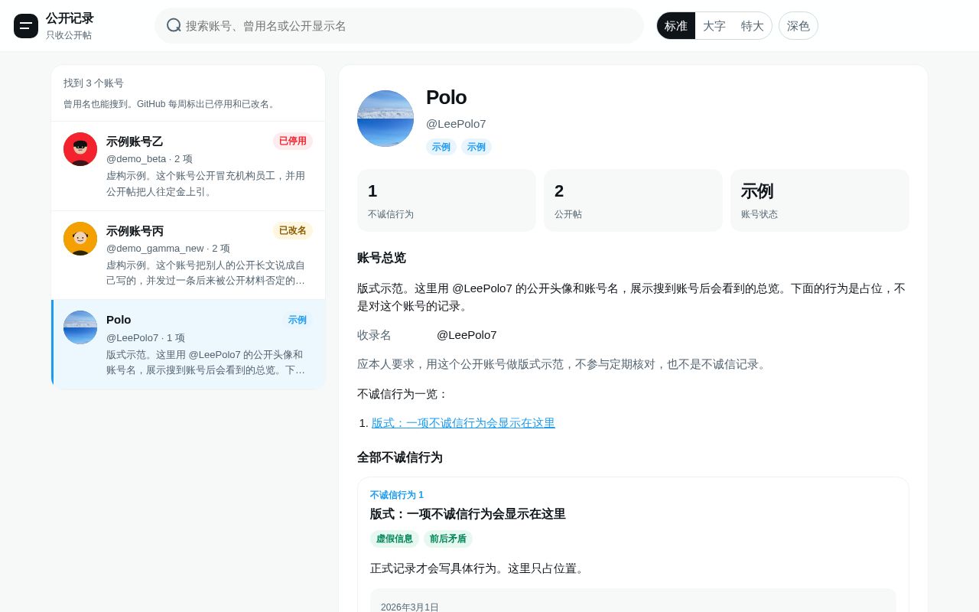Click the 公开记录 site title

coord(70,18)
